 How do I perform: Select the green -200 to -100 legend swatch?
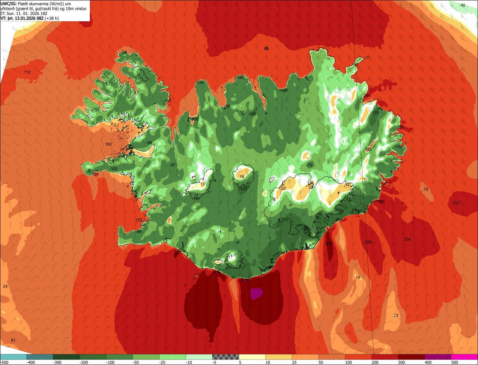tap(119, 357)
